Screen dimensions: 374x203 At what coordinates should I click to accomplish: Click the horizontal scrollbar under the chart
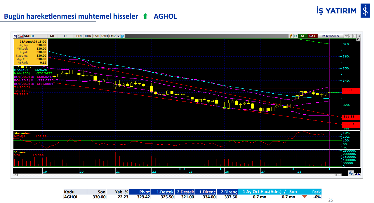tap(175, 175)
